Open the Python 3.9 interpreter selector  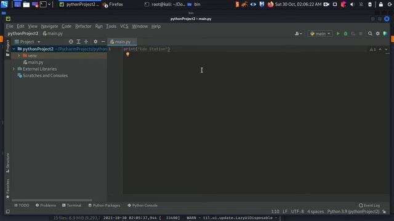tap(353, 212)
